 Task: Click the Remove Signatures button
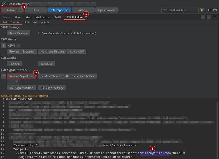(21, 76)
